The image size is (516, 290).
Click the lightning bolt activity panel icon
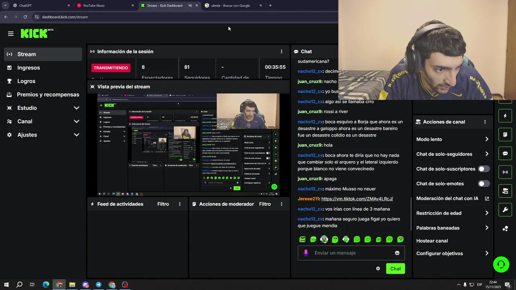[505, 116]
